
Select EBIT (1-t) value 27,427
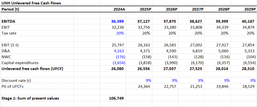(x=223, y=45)
